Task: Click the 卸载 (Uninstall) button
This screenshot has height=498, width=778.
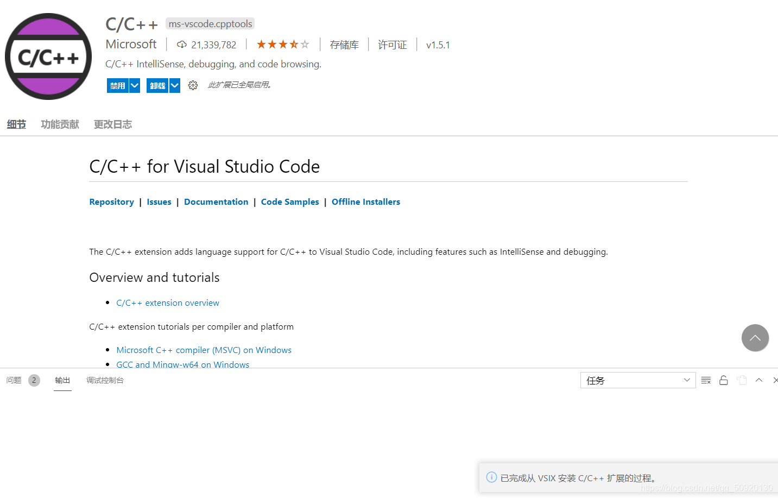Action: click(157, 86)
